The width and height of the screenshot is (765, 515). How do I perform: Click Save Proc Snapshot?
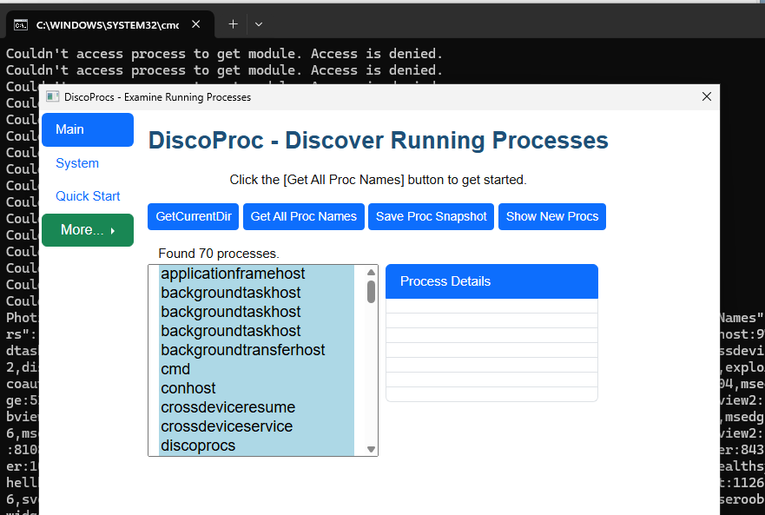[x=431, y=216]
